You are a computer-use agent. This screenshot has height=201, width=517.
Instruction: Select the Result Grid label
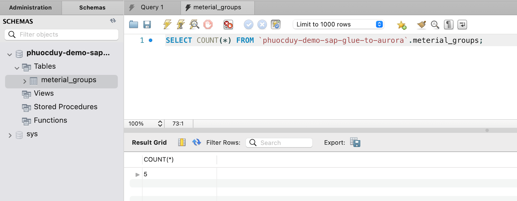(149, 143)
